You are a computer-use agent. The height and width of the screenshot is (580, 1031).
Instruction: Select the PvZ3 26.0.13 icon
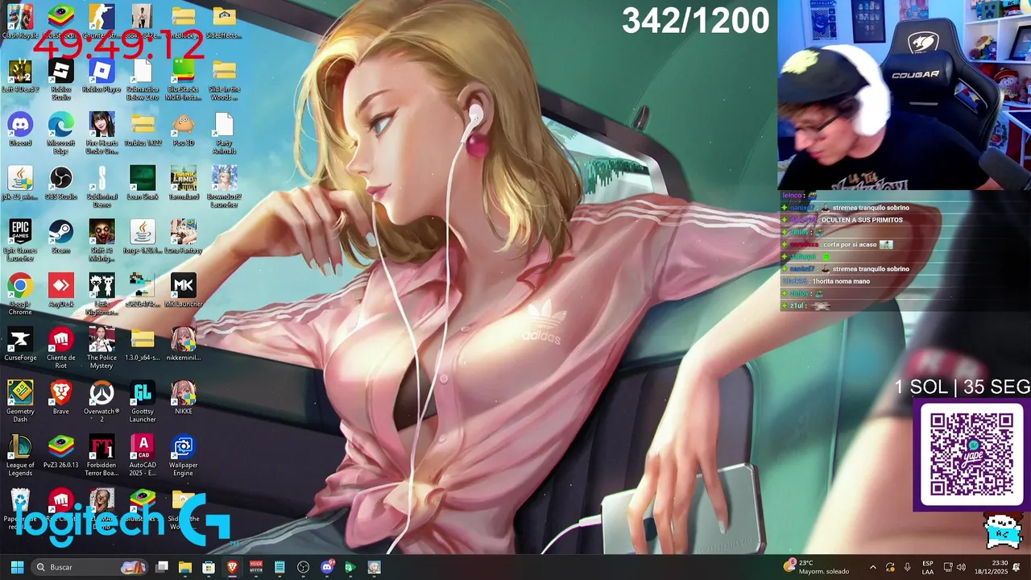(x=61, y=452)
